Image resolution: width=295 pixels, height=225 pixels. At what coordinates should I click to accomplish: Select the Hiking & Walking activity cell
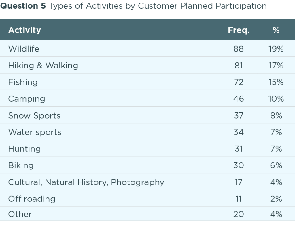coord(43,66)
